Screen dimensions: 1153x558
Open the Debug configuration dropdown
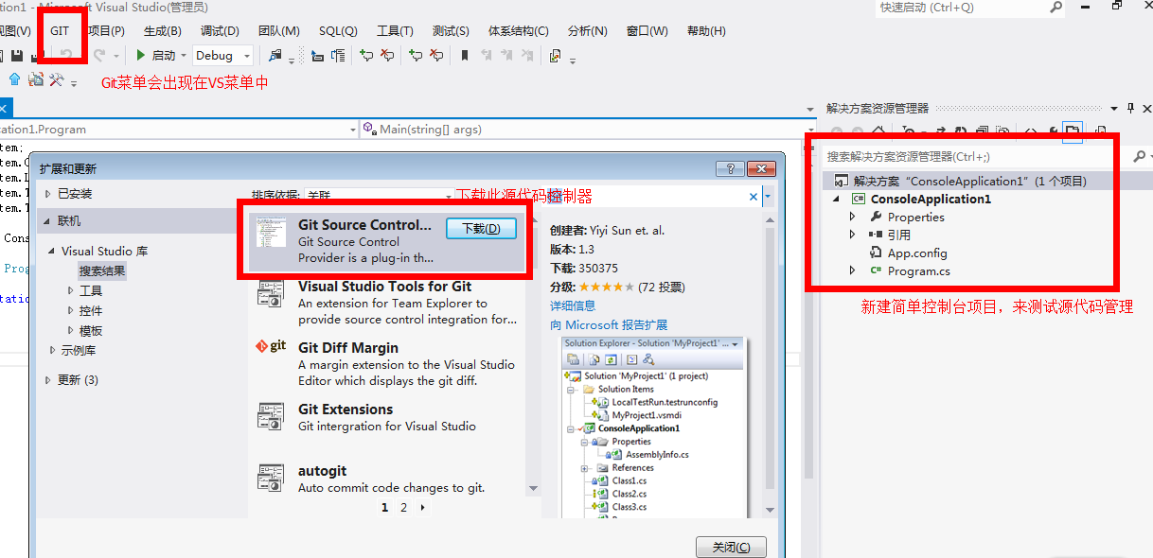223,56
